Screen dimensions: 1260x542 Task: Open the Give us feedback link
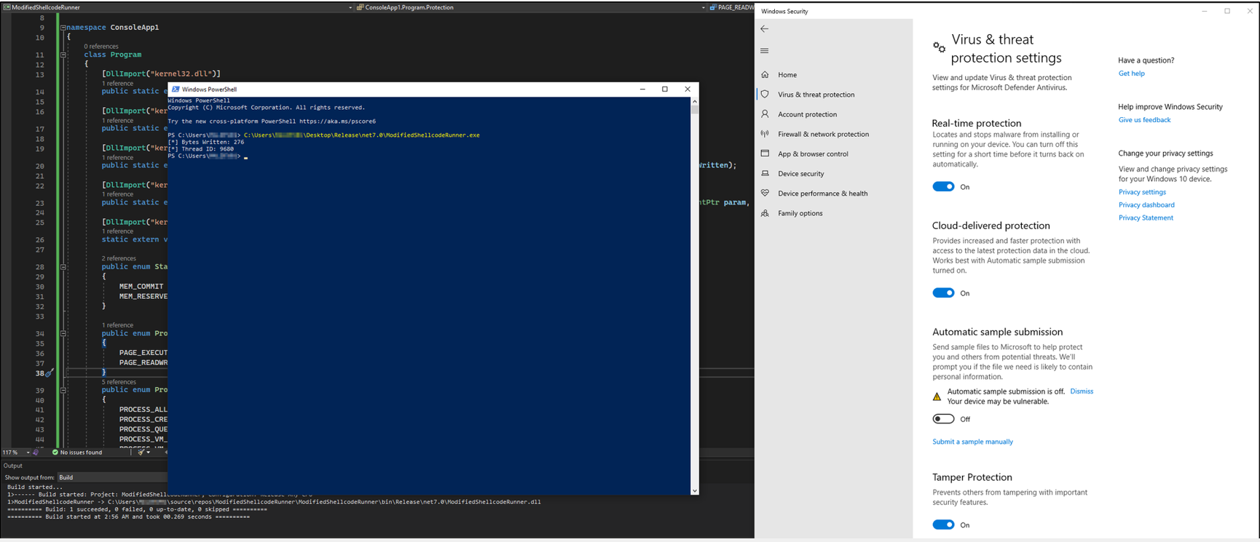click(1144, 120)
